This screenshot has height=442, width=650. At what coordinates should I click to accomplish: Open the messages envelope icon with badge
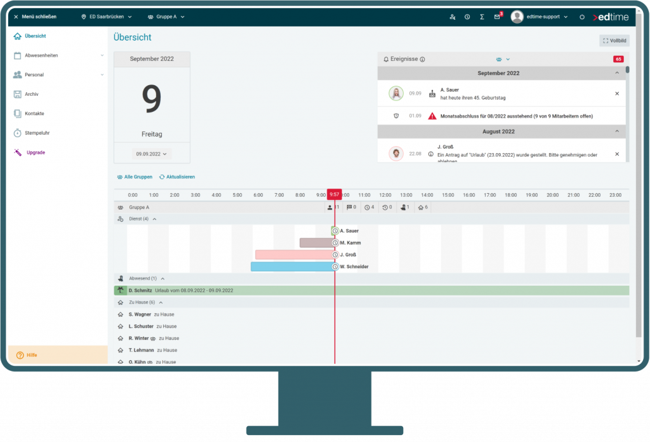point(497,17)
